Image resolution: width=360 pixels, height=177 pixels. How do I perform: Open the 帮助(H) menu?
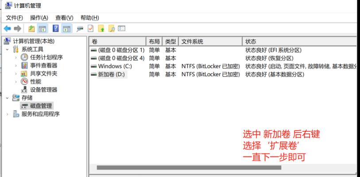point(89,18)
